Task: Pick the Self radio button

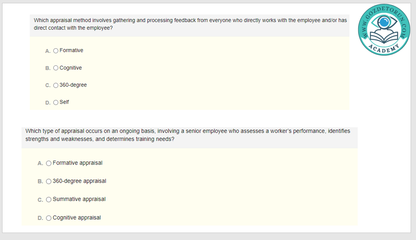Action: coord(56,102)
